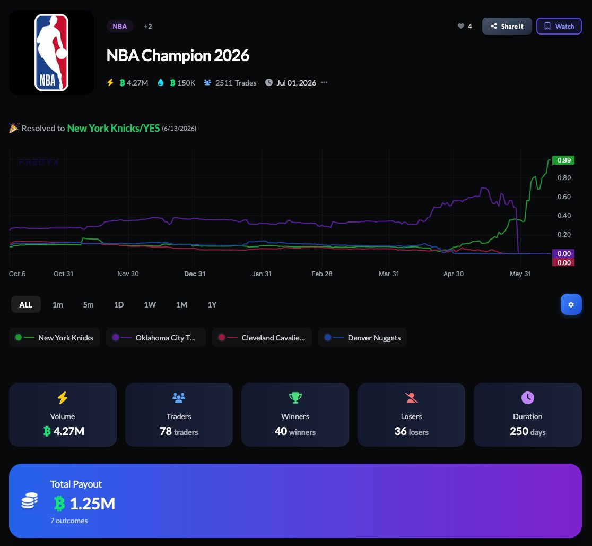Viewport: 592px width, 546px height.
Task: Click the '(6/13/2026)' resolution date
Action: pyautogui.click(x=179, y=129)
